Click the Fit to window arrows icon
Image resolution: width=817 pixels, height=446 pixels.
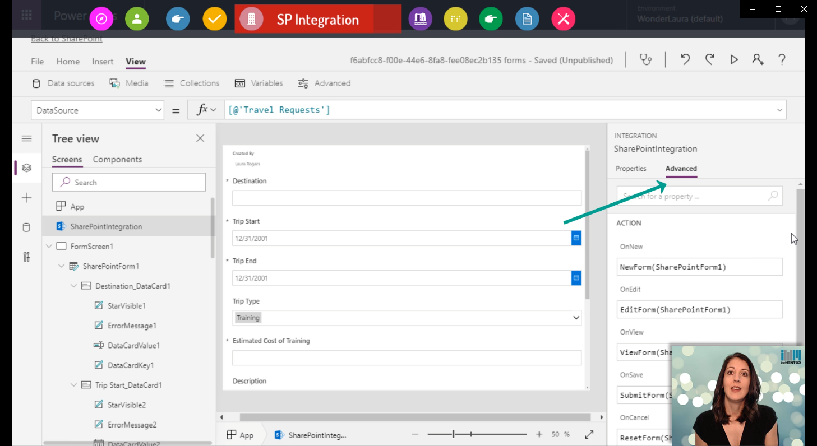coord(589,434)
